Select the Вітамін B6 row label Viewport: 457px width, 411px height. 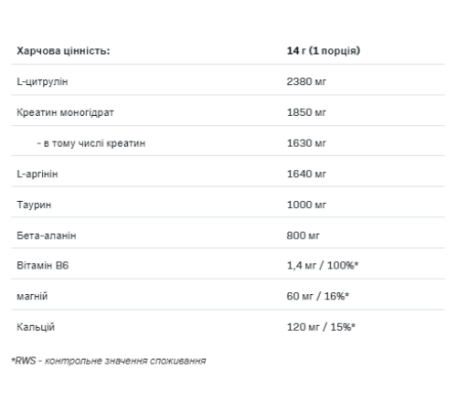(43, 266)
